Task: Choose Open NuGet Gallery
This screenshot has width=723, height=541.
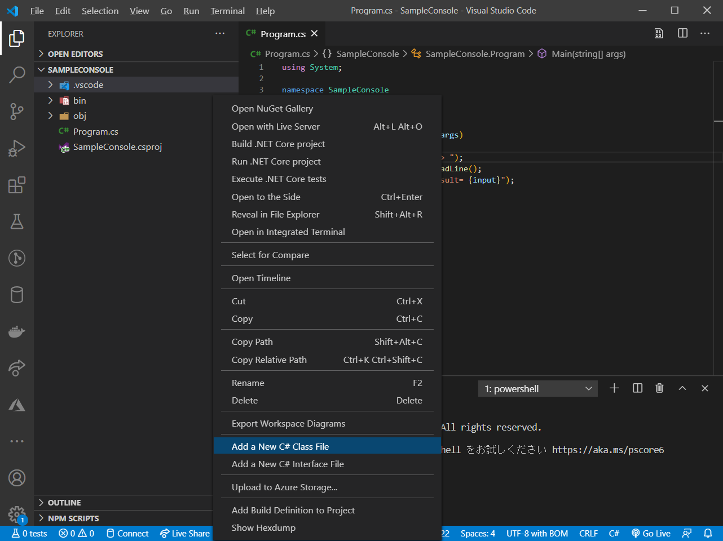Action: [327, 109]
